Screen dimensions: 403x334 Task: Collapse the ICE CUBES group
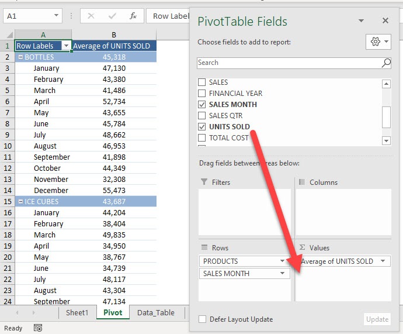pyautogui.click(x=20, y=202)
